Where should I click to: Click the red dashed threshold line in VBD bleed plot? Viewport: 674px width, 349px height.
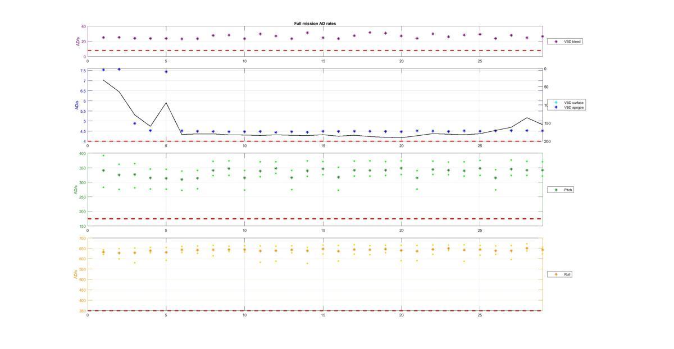coord(315,50)
